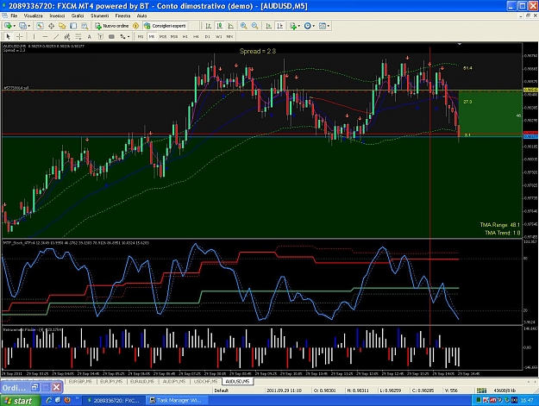Select the Trendline drawing tool

click(x=56, y=36)
